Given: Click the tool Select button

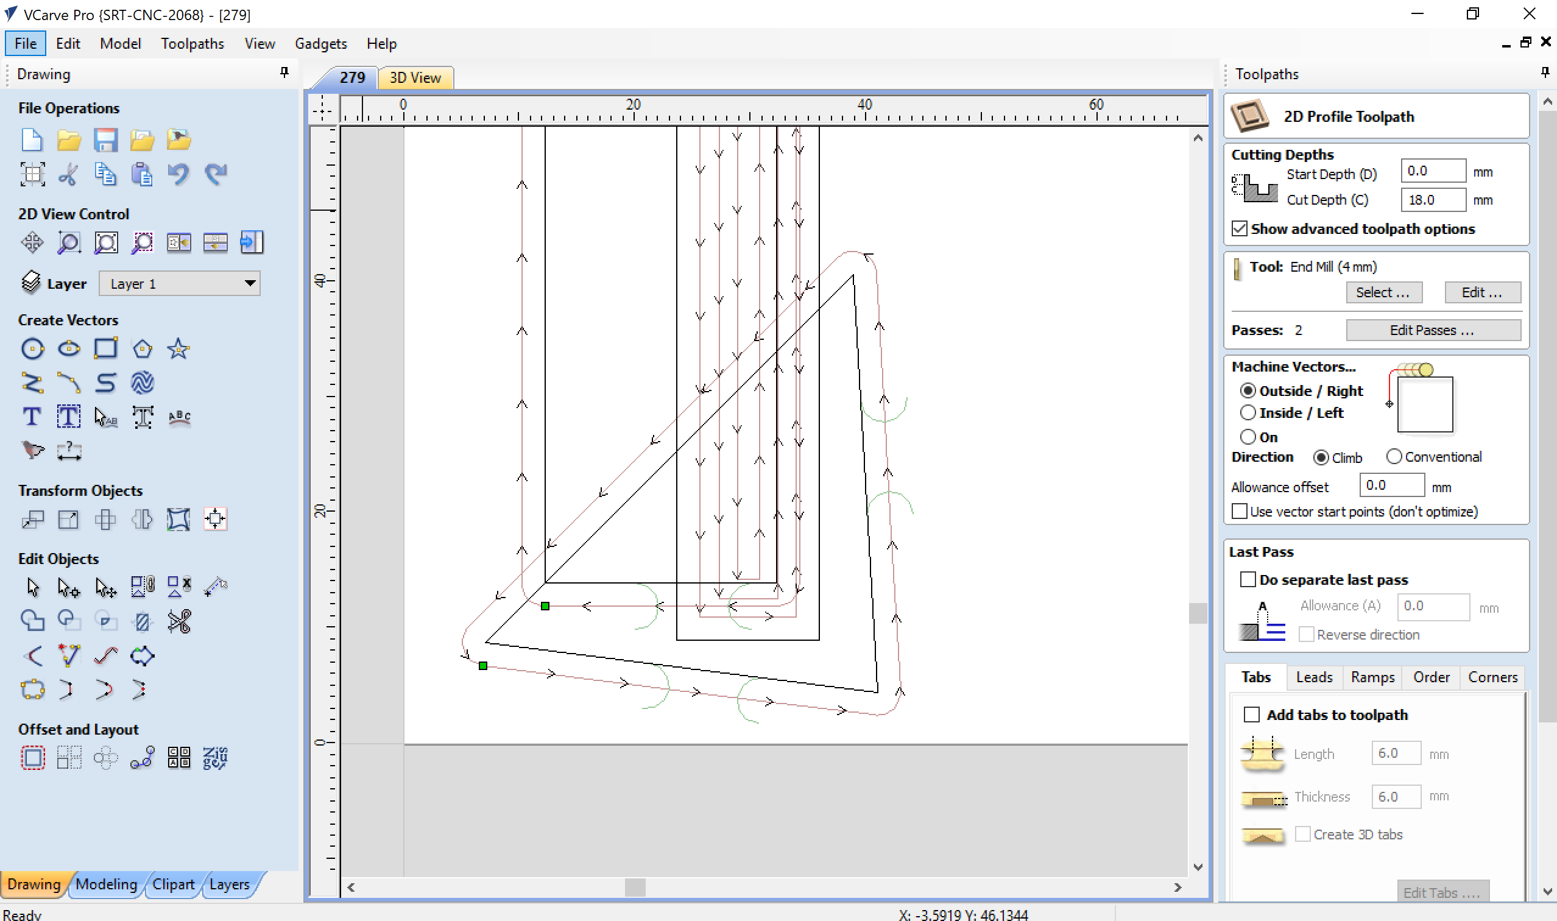Looking at the screenshot, I should (1383, 292).
